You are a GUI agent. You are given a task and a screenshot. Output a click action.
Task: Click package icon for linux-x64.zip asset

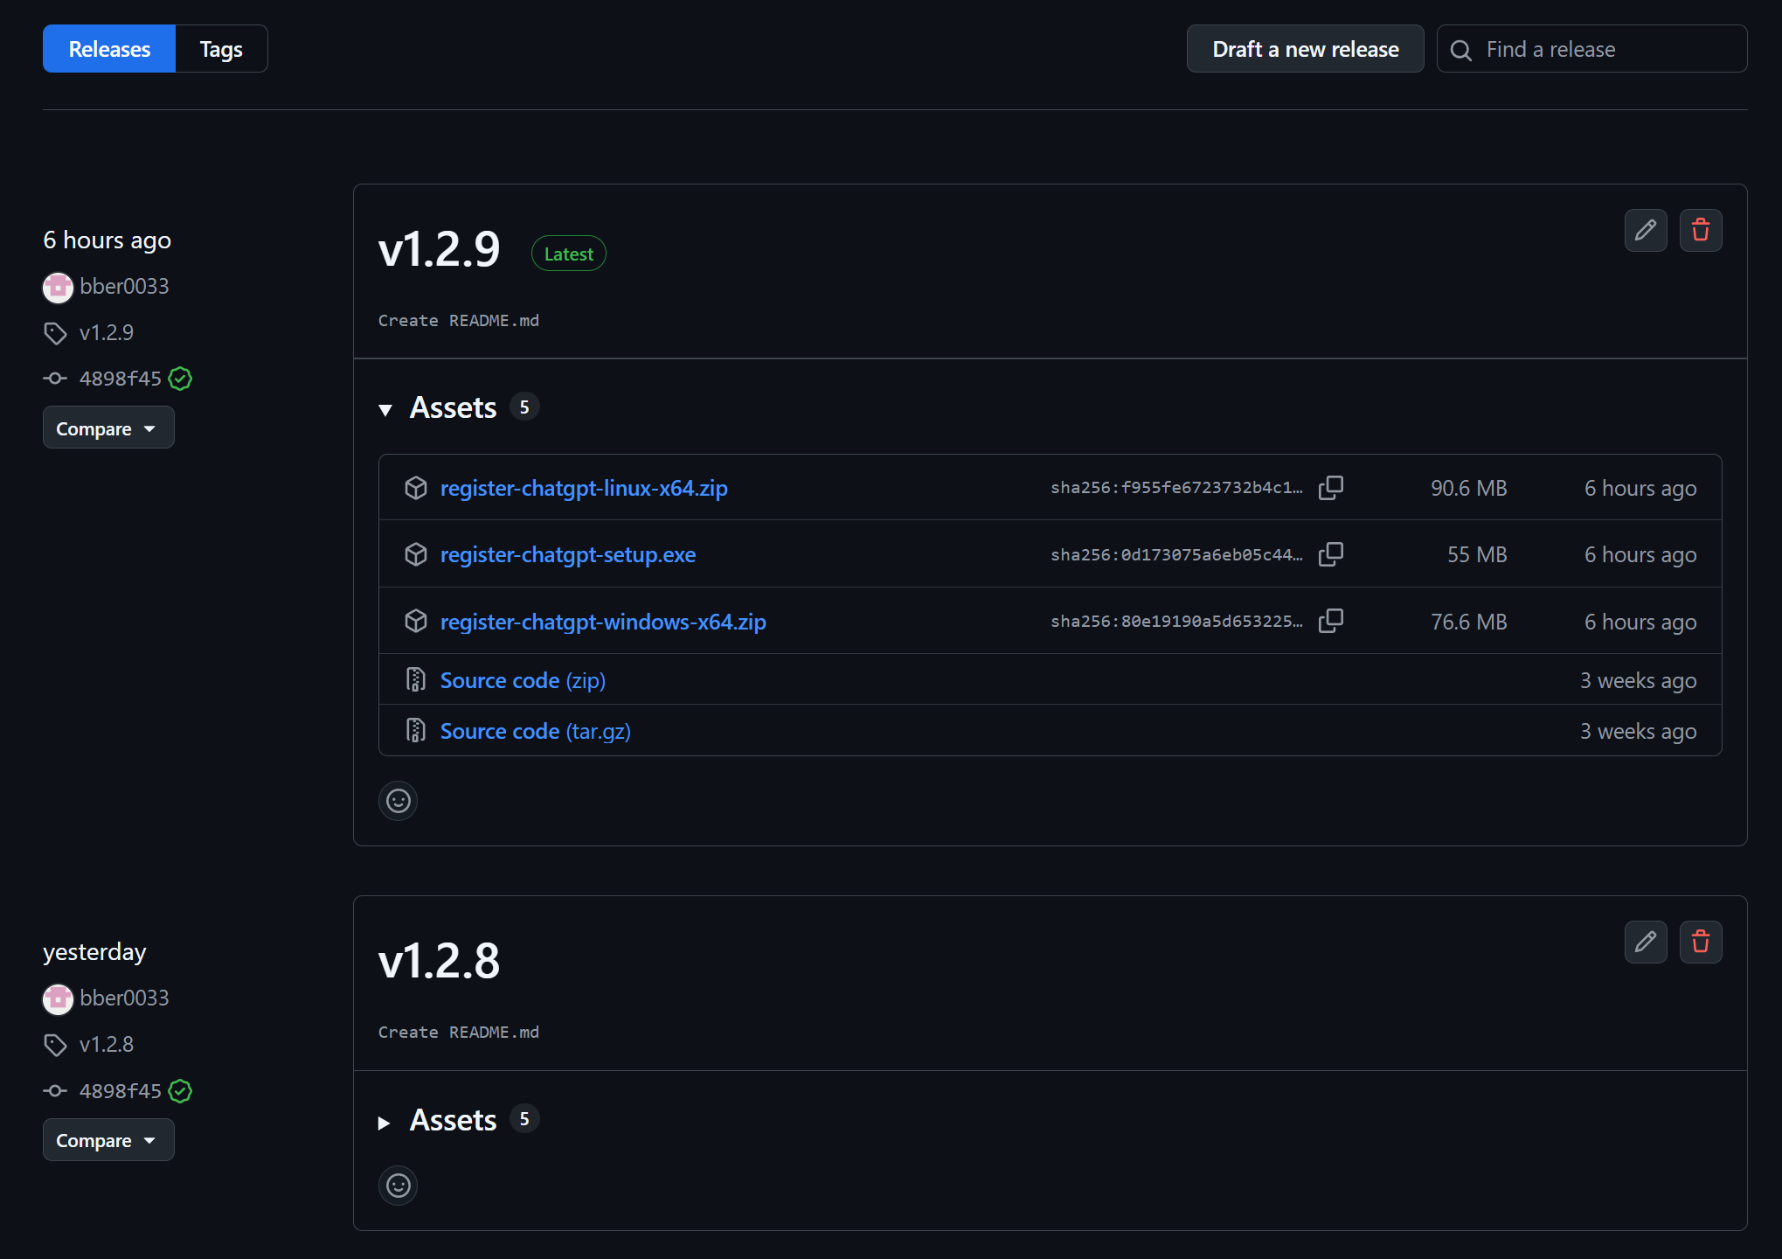click(416, 488)
